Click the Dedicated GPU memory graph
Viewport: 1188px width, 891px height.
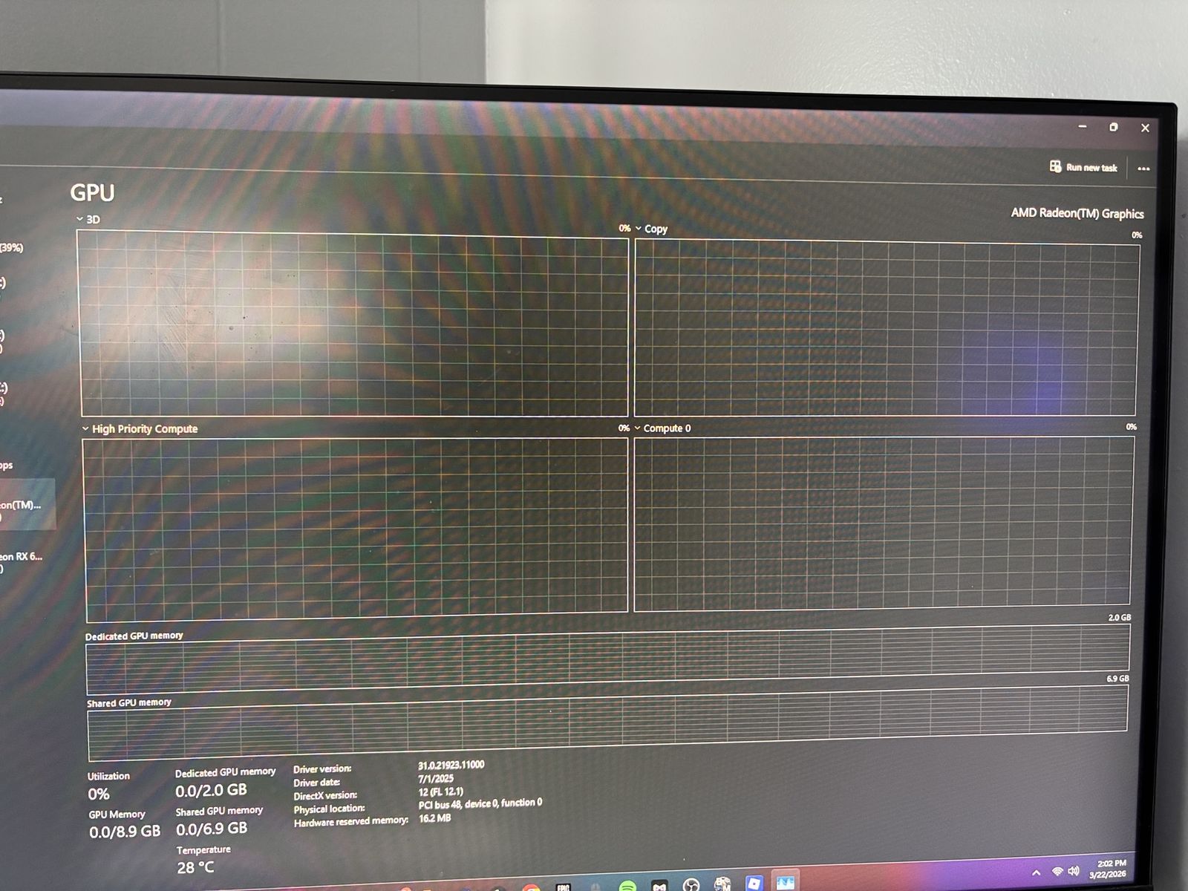607,656
